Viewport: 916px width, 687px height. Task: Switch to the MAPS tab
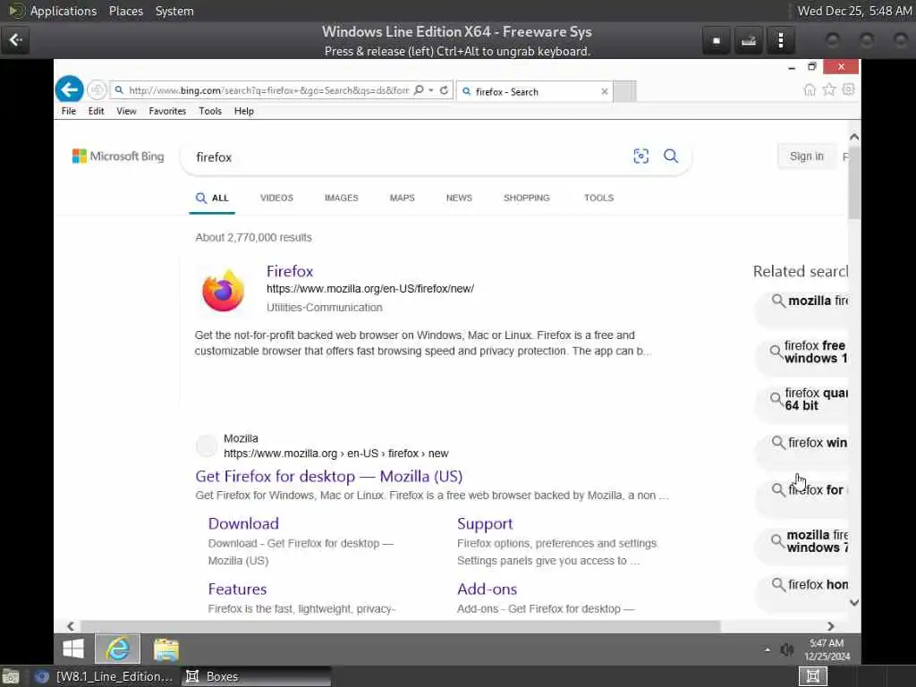pos(402,198)
